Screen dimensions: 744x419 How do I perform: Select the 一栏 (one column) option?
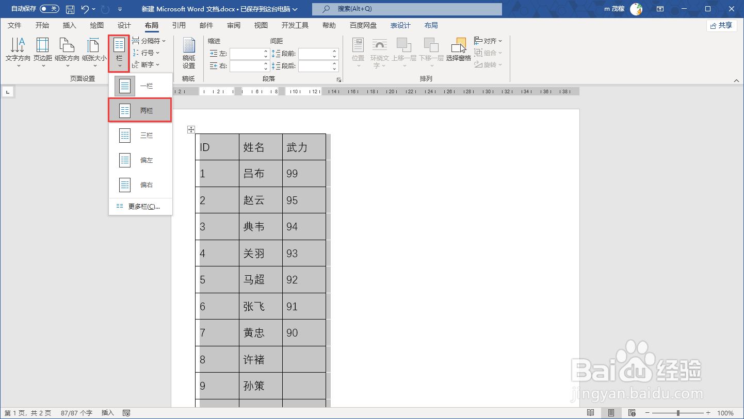click(x=140, y=86)
